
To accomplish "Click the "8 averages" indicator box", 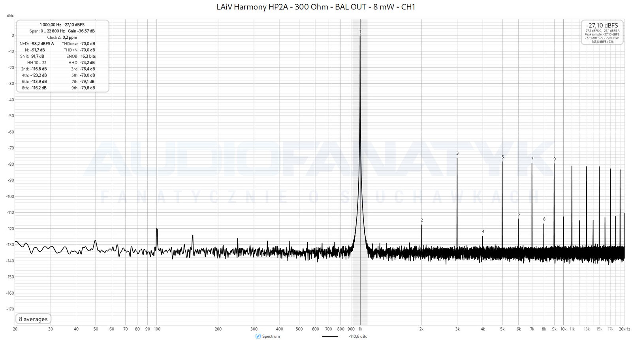I will [33, 319].
